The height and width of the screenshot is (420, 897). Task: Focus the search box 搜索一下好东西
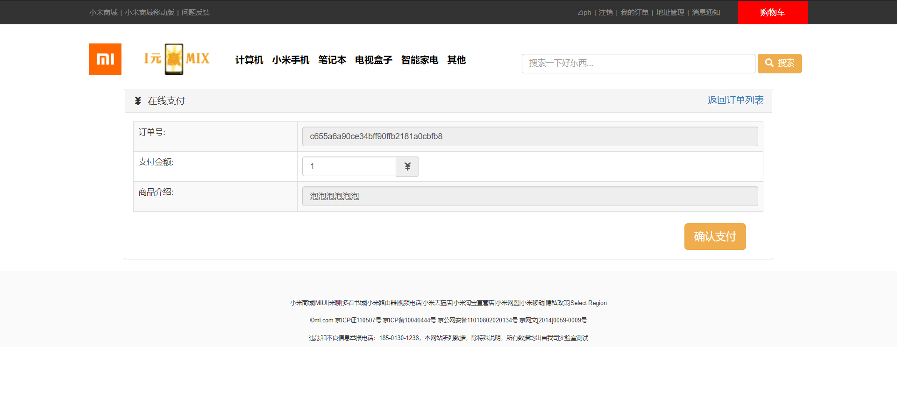[x=638, y=64]
